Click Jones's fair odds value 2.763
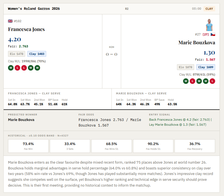The width and height of the screenshot is (224, 196). 24,46
